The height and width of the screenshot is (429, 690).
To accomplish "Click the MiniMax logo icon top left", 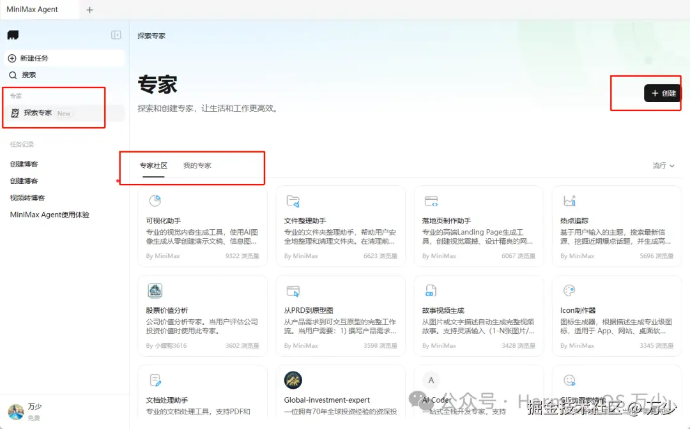I will click(13, 34).
